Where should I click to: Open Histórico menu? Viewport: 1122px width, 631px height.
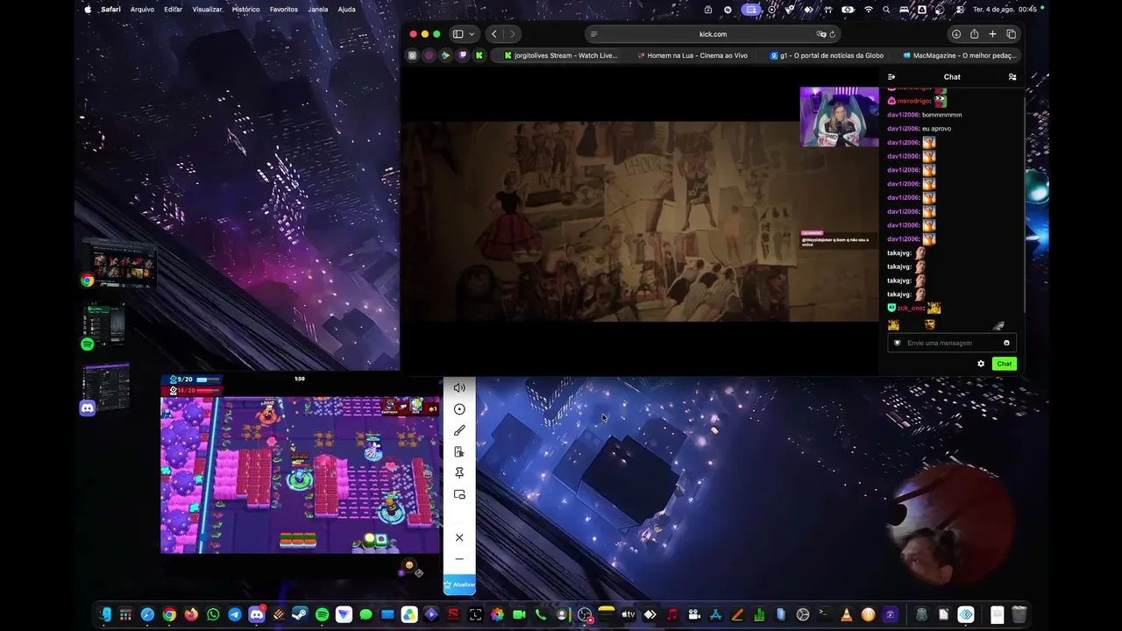click(x=245, y=10)
